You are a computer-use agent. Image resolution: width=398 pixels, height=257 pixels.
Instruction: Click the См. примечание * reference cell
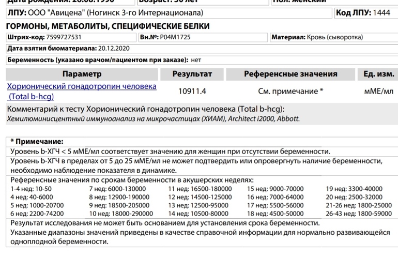point(290,92)
